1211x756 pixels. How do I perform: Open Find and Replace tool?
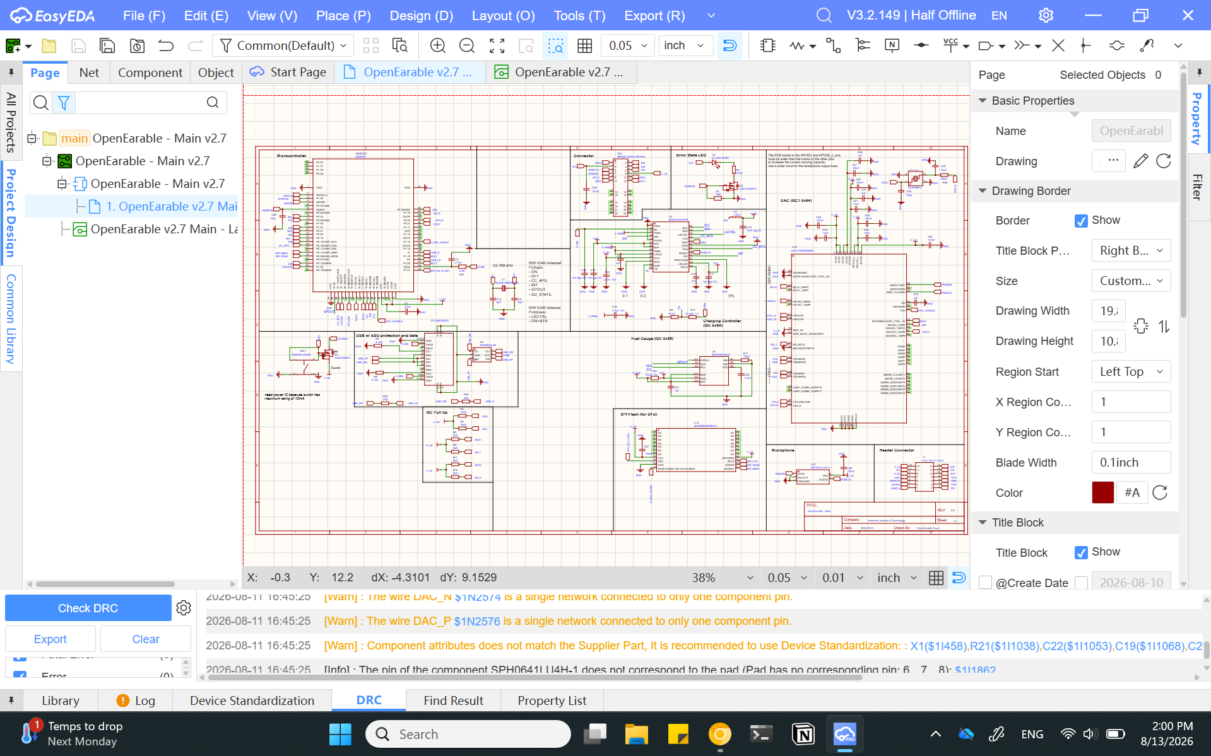click(x=399, y=45)
